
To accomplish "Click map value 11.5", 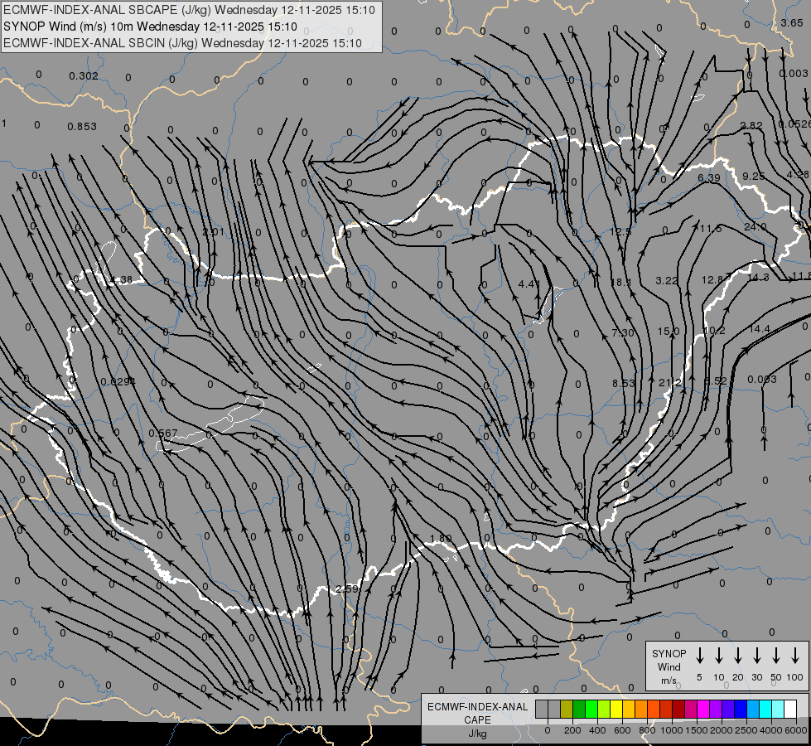I will click(711, 228).
